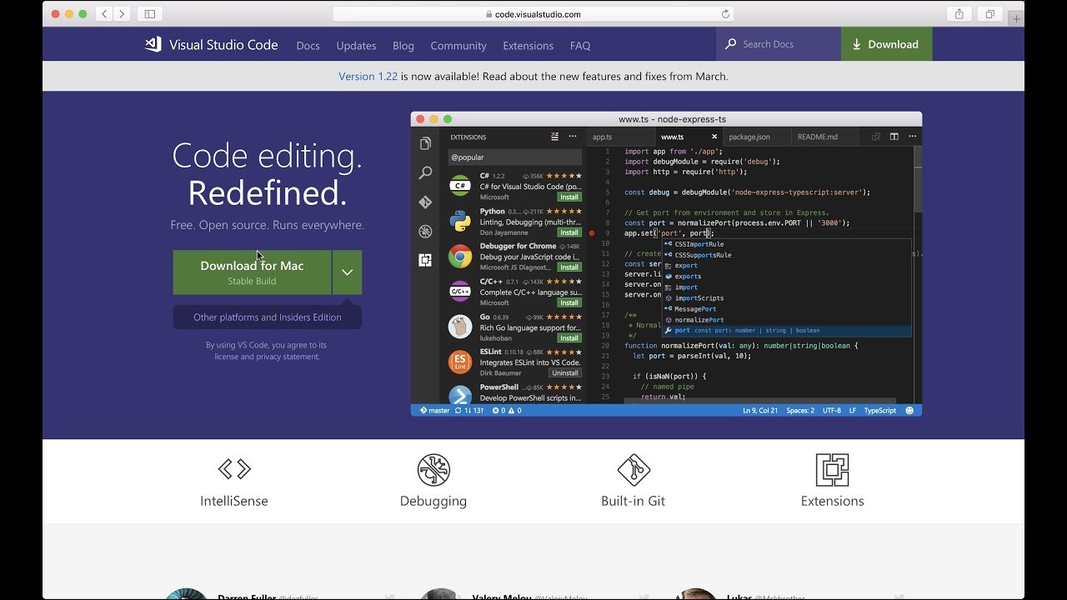The image size is (1067, 600).
Task: Click the vertical scrollbar in the VS Code screenshot's editor
Action: [x=918, y=179]
